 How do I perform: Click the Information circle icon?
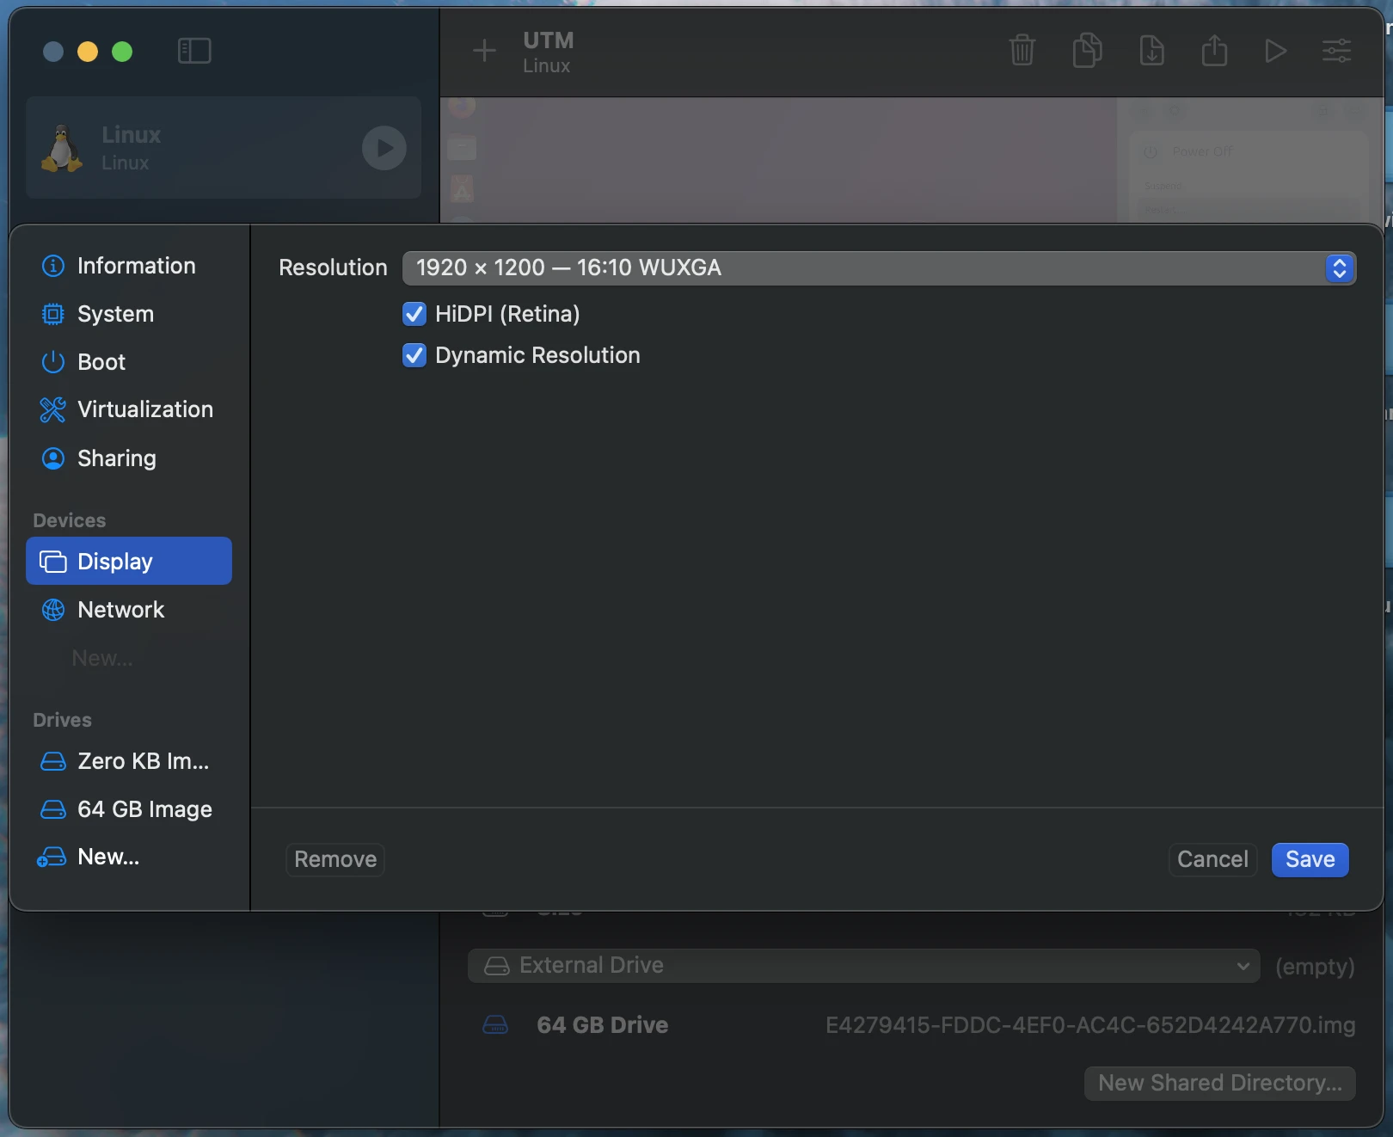(x=53, y=266)
